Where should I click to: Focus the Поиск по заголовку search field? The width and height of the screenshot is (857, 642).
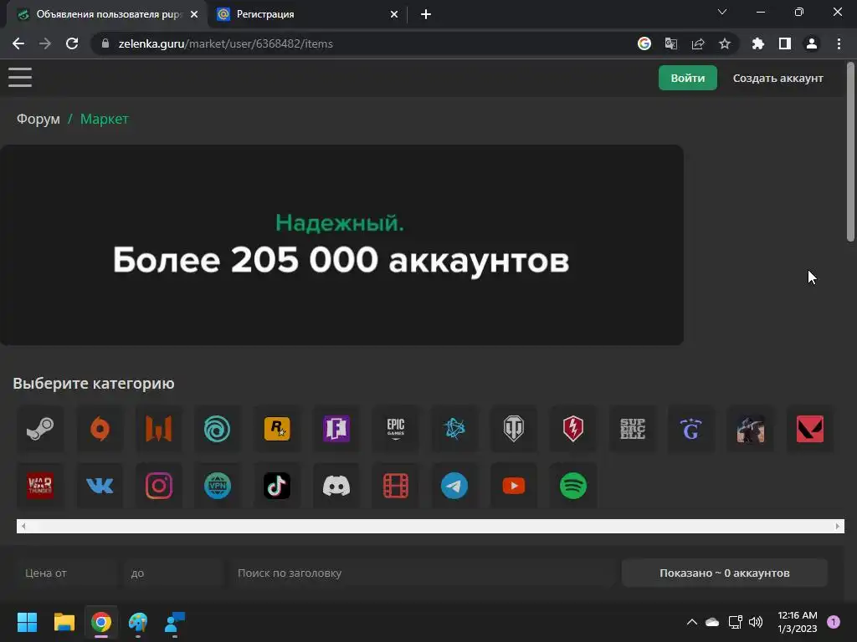(x=423, y=573)
